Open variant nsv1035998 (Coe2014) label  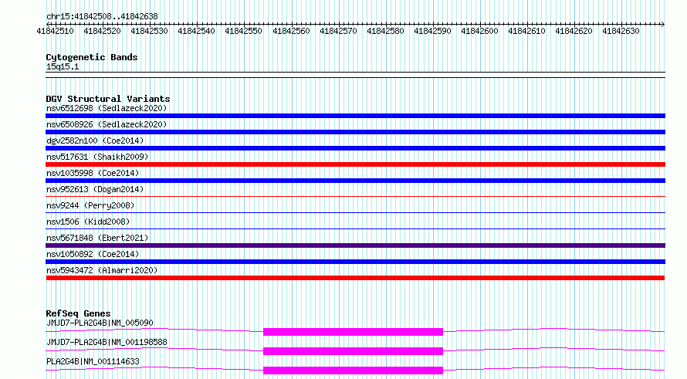pos(93,173)
